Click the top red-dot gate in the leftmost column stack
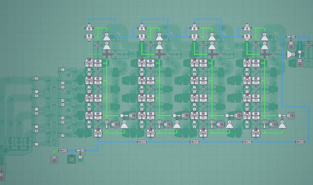 (89, 63)
